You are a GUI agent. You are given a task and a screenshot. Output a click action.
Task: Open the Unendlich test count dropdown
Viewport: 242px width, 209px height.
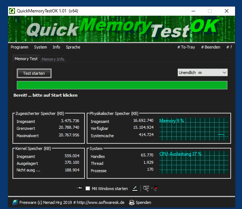point(203,73)
